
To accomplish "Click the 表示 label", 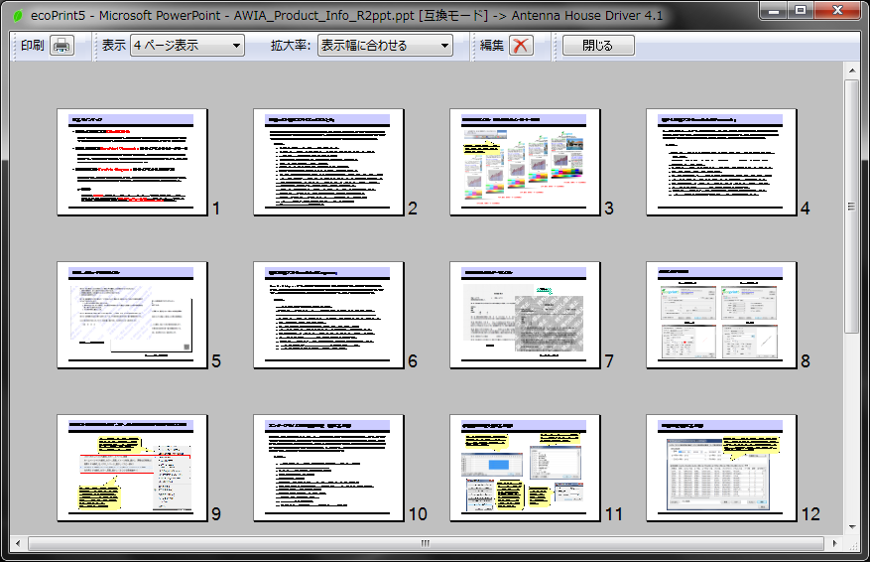I will pos(114,46).
